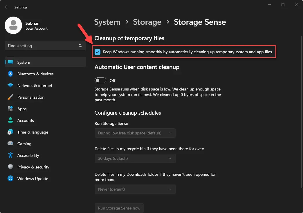This screenshot has width=303, height=213.
Task: Click the Apps icon in sidebar
Action: click(x=10, y=109)
